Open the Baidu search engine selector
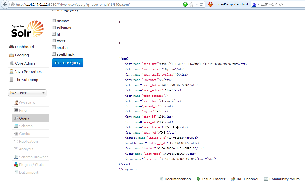Screen dimensions: 305x183 click(x=255, y=4)
